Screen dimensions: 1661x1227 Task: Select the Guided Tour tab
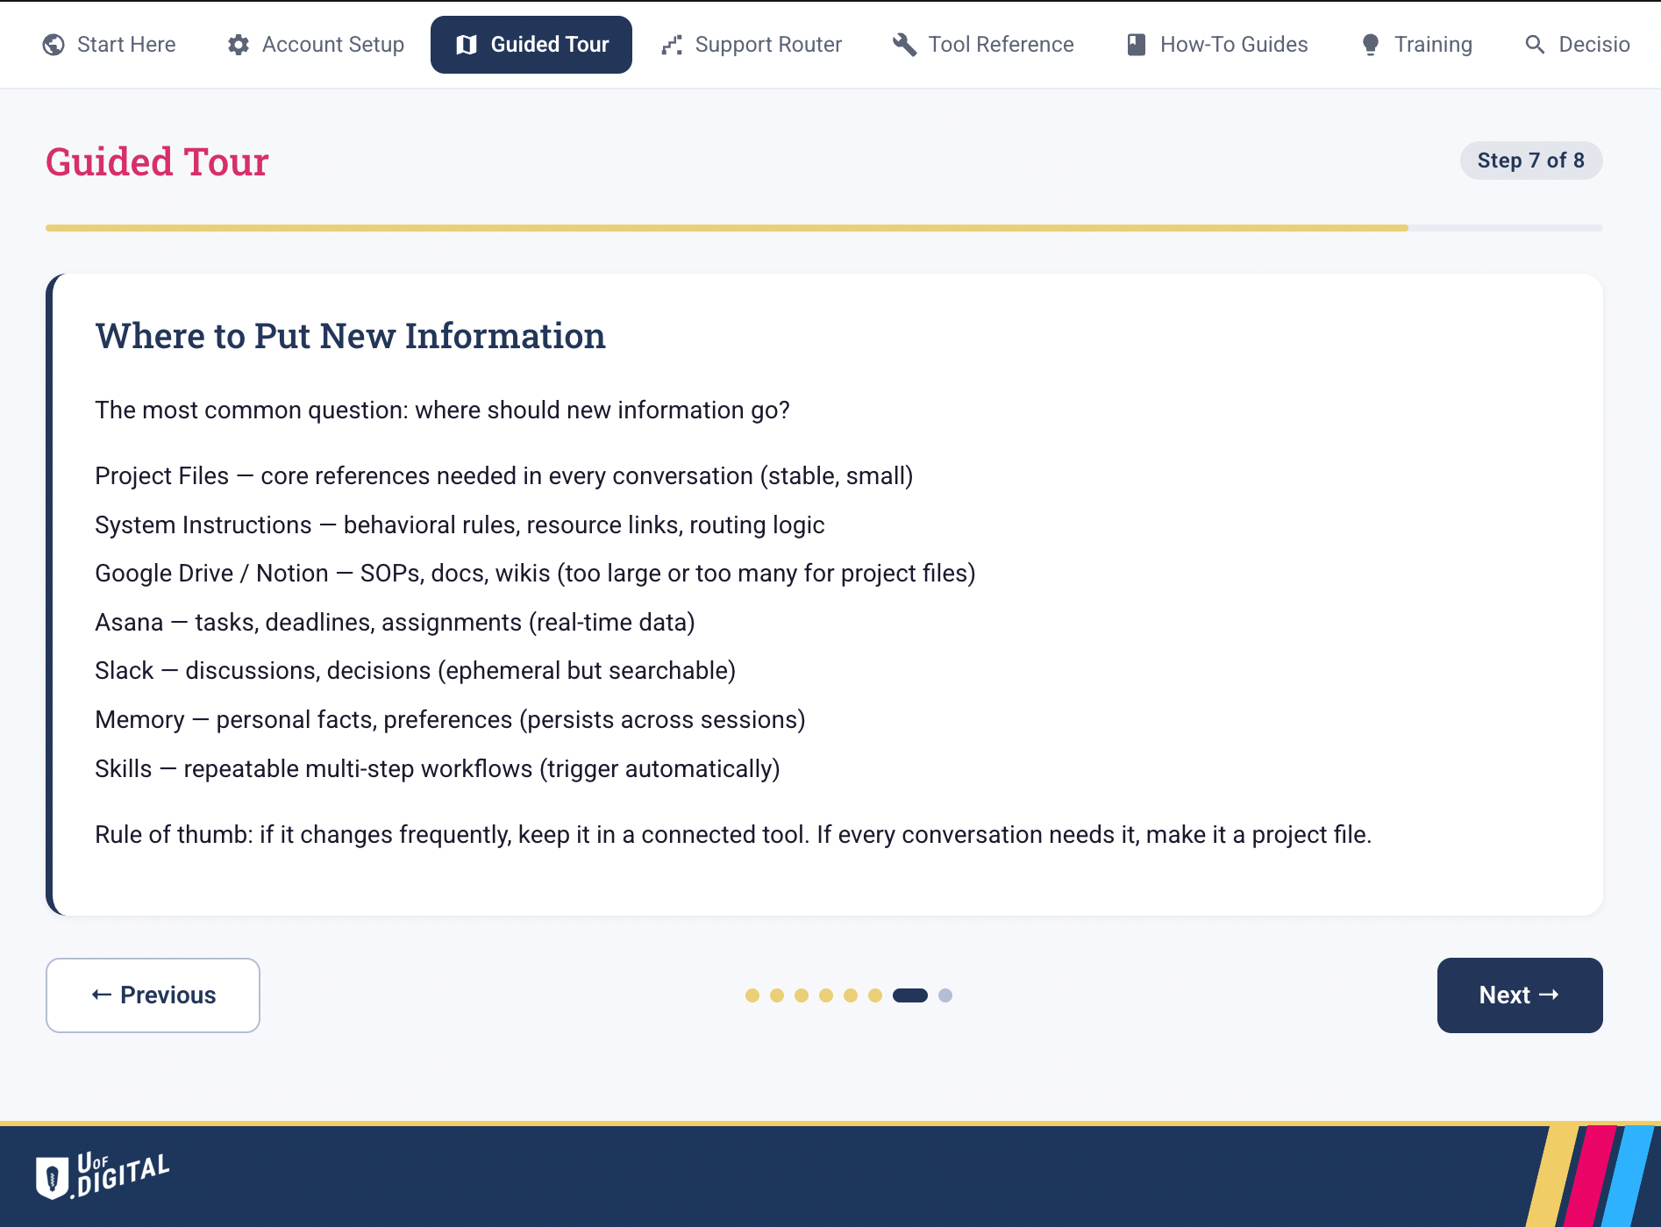pos(531,45)
